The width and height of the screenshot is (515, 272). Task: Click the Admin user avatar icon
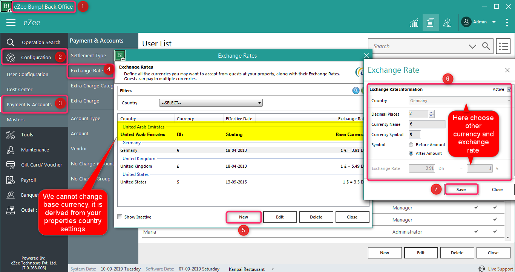466,22
